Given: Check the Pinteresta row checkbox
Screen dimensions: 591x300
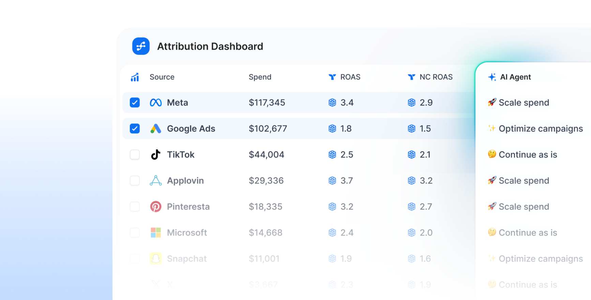Looking at the screenshot, I should tap(135, 207).
